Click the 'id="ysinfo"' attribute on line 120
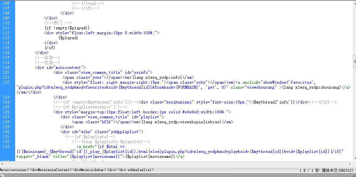Image resolution: width=356 pixels, height=177 pixels. [x=137, y=73]
